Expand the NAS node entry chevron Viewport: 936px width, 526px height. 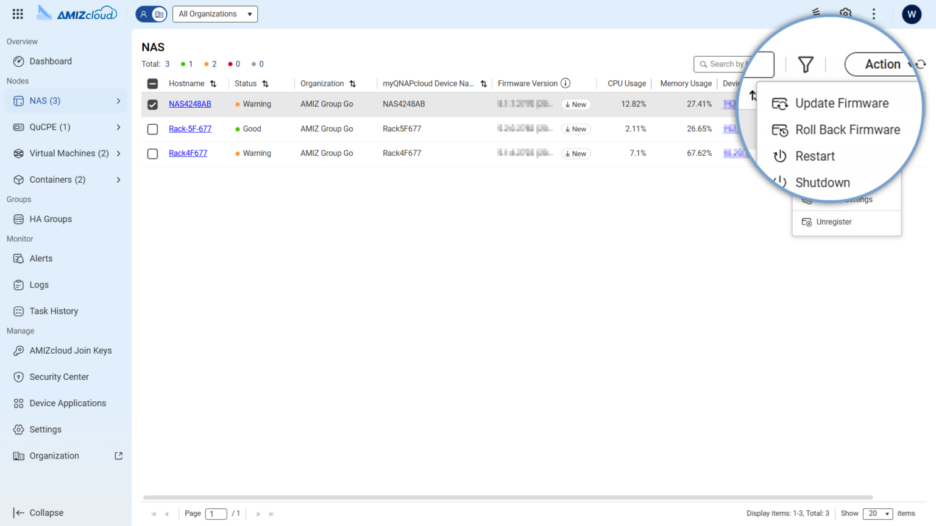[x=119, y=100]
